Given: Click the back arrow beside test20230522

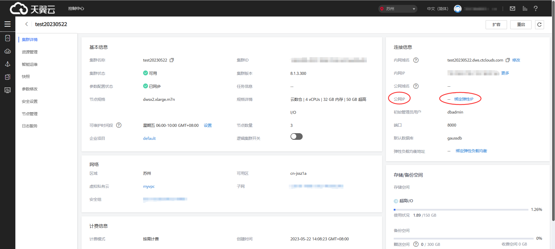Looking at the screenshot, I should pos(27,24).
